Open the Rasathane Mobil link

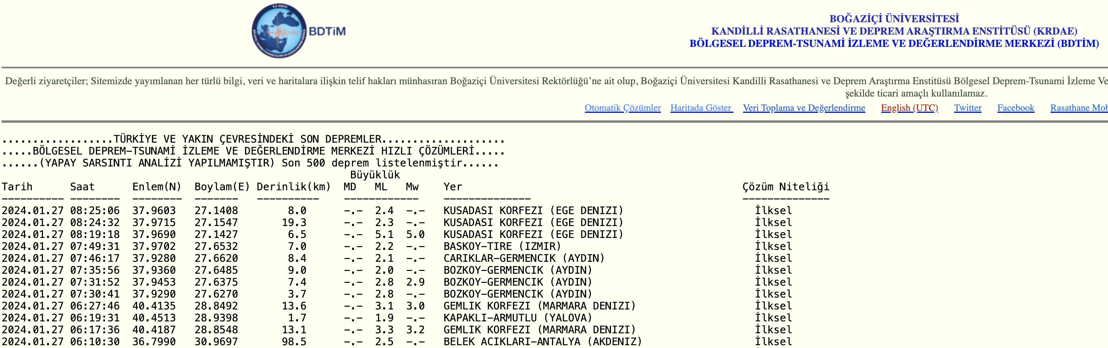pos(1078,108)
